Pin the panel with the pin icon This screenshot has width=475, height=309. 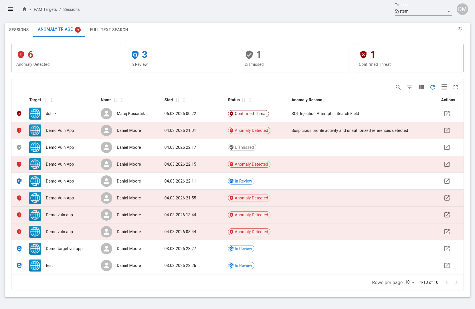click(460, 30)
